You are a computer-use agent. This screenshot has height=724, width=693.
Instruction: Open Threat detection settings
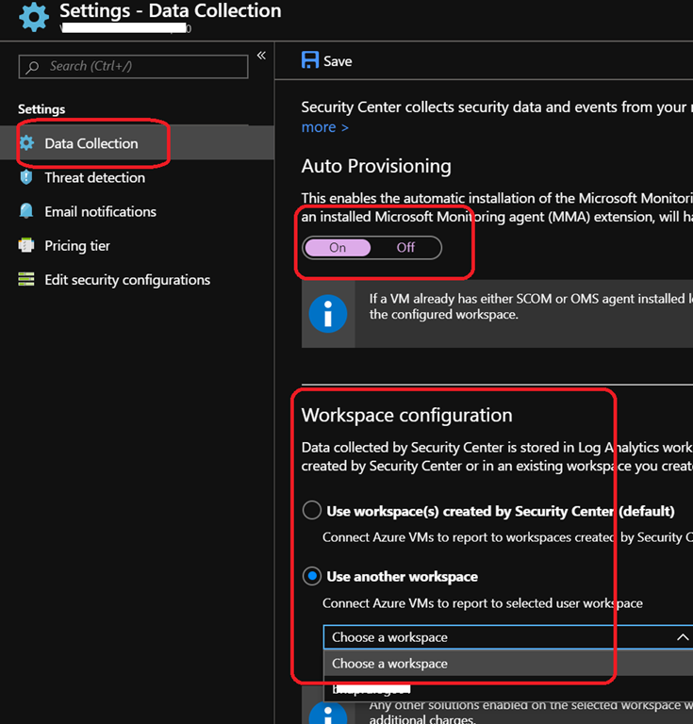point(94,177)
